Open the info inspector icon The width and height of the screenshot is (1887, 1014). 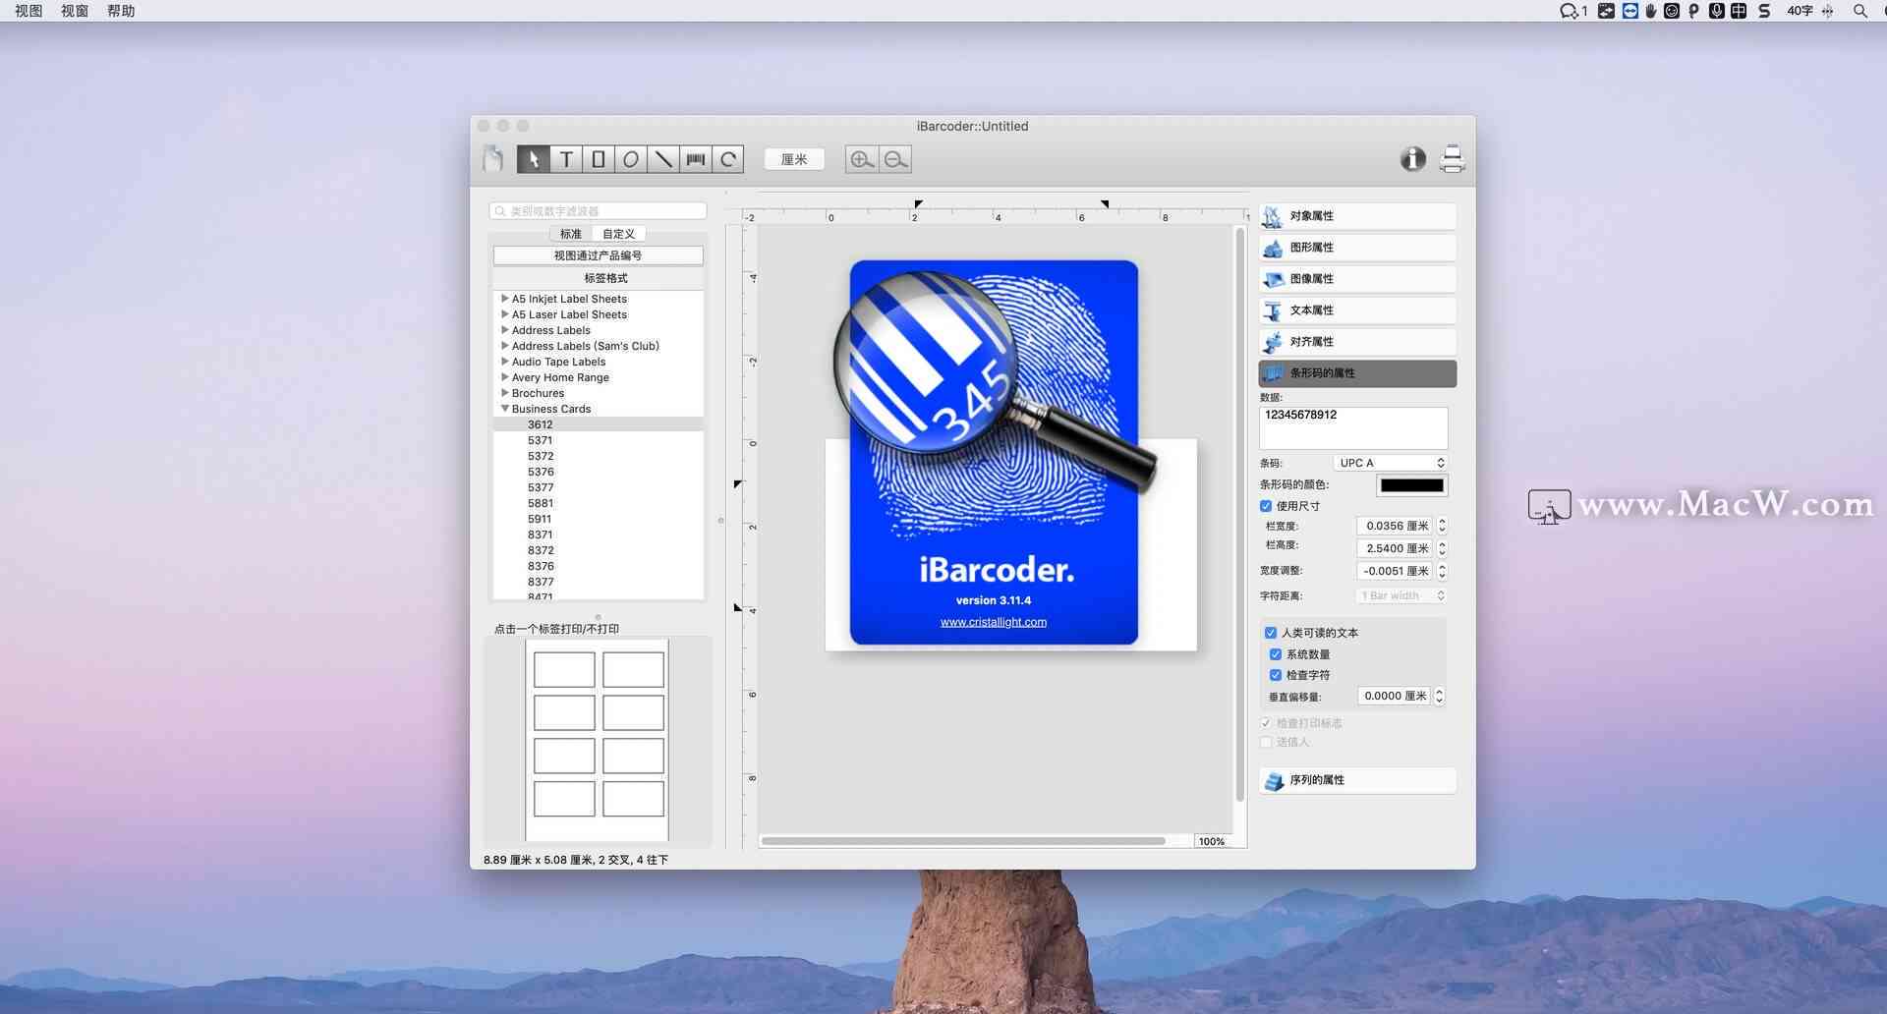1413,158
